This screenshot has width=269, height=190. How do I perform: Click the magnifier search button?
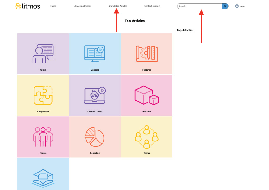[225, 6]
